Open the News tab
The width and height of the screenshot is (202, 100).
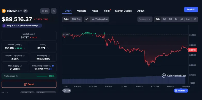pos(95,11)
